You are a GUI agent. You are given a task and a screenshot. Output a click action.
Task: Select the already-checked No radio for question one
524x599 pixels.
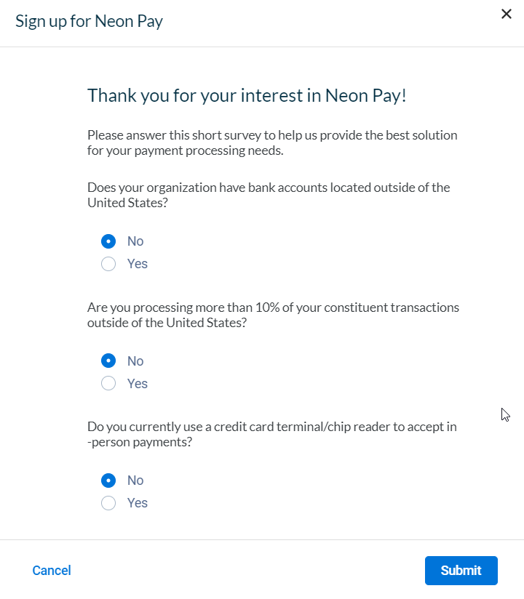(x=108, y=241)
